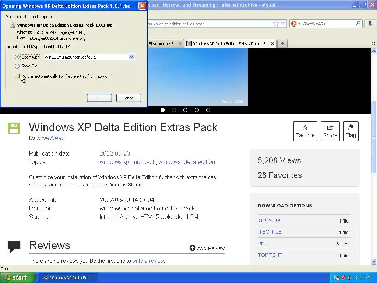Click the identifier windows-xp-delta-edition-extras-pack text
The height and width of the screenshot is (283, 377).
pyautogui.click(x=147, y=209)
